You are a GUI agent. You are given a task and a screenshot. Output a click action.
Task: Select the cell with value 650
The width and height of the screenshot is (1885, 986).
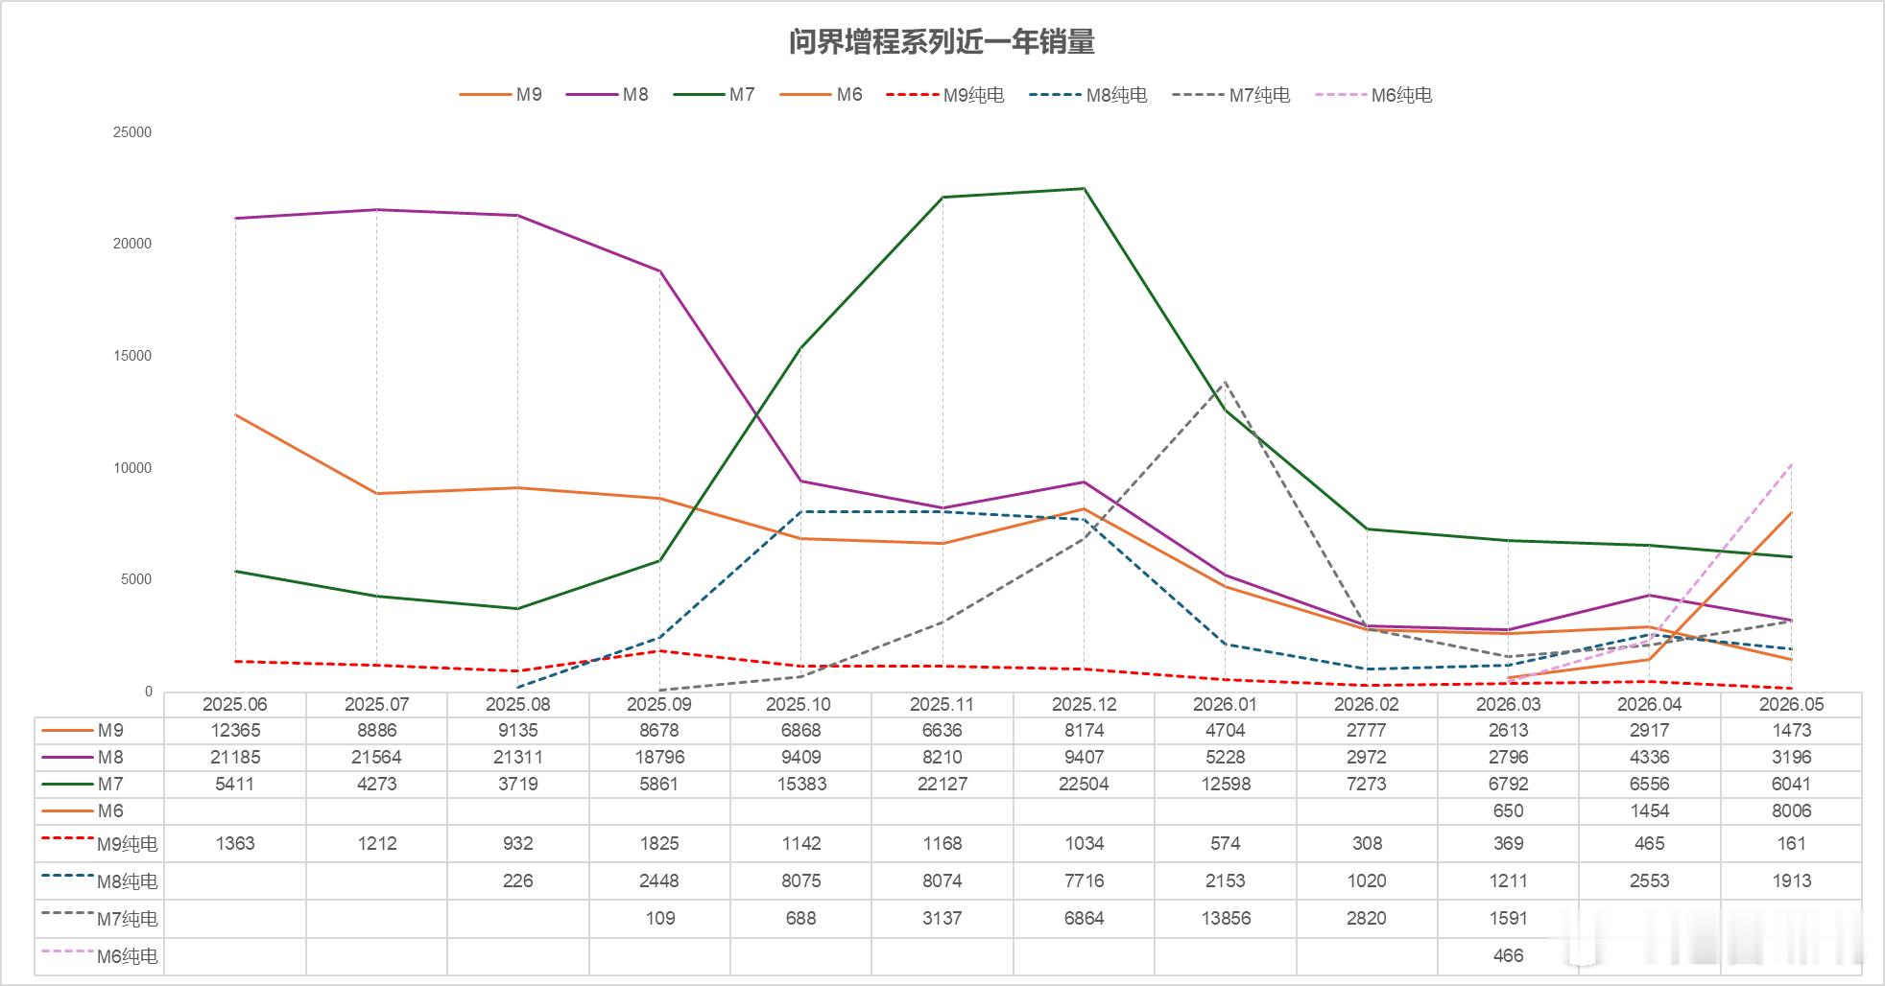1508,810
